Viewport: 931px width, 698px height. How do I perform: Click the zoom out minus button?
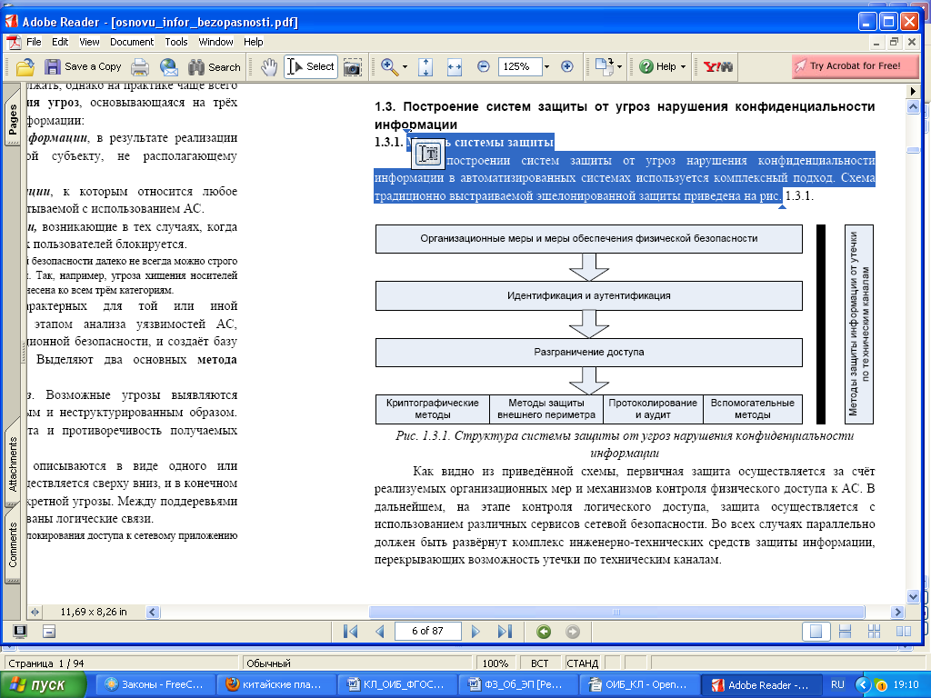click(484, 66)
